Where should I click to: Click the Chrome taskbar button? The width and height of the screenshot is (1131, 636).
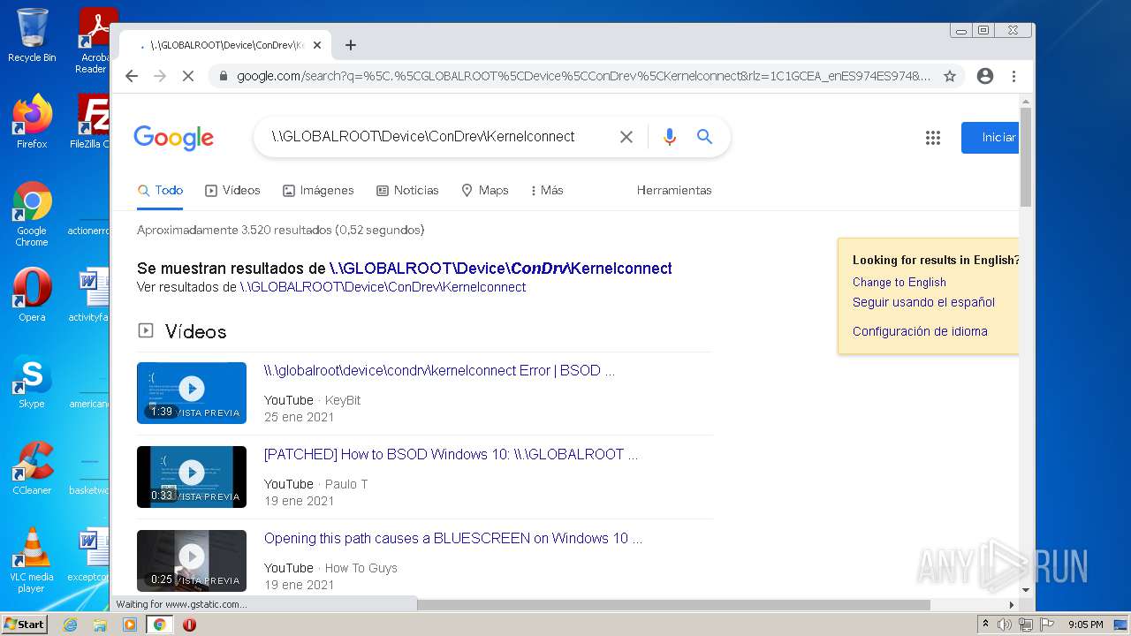click(160, 625)
